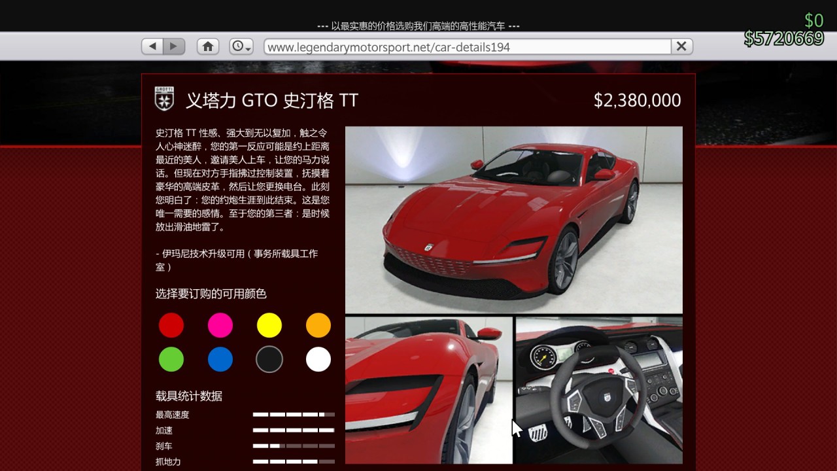837x471 pixels.
Task: Choose the green car color swatch
Action: [x=171, y=359]
